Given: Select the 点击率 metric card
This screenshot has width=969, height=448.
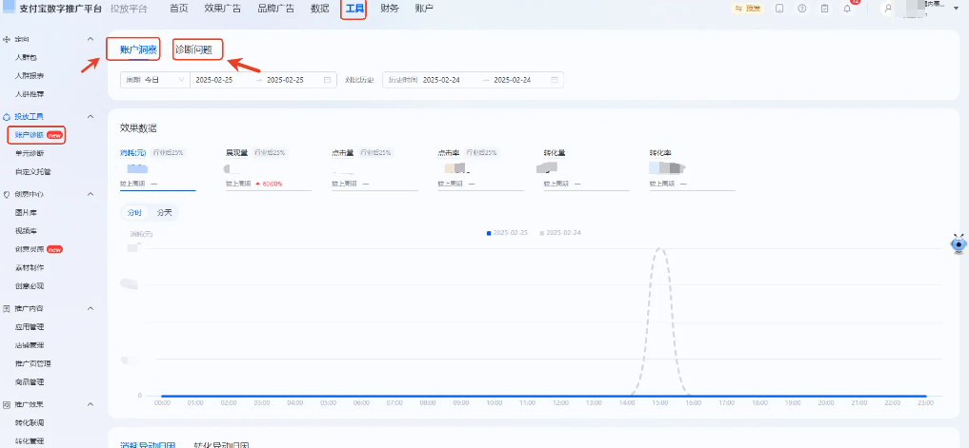Looking at the screenshot, I should [481, 168].
